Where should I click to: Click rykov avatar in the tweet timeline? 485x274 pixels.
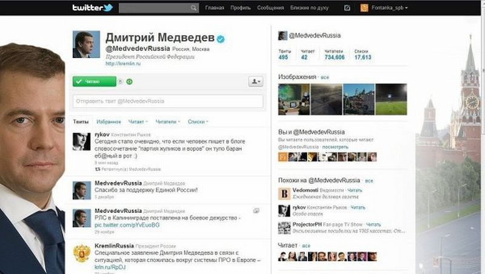(x=82, y=142)
